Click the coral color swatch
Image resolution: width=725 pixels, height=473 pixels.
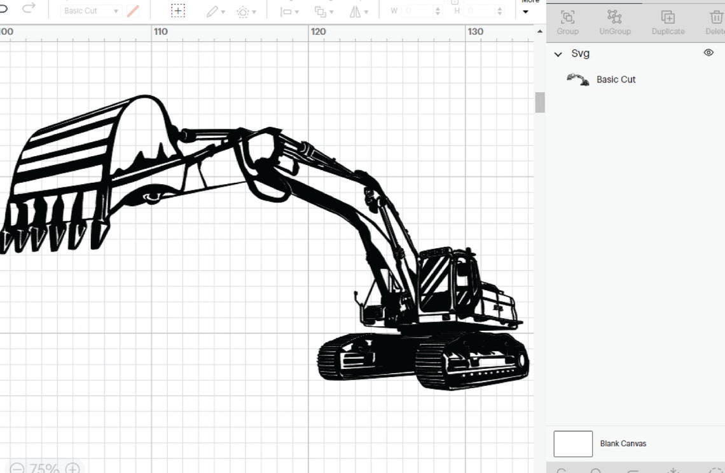pos(132,10)
